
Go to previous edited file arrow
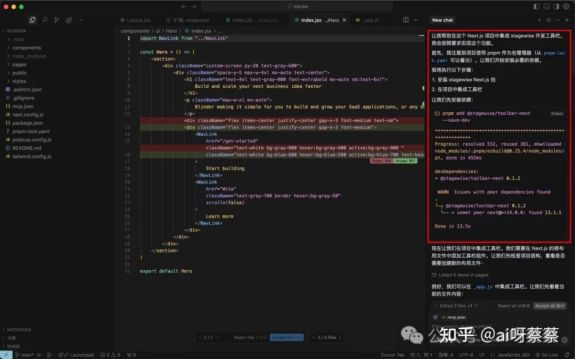click(x=314, y=337)
